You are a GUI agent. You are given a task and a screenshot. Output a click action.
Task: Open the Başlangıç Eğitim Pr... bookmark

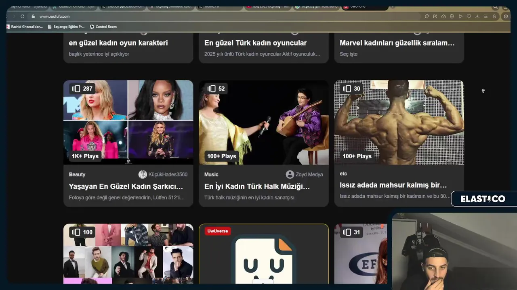point(65,27)
